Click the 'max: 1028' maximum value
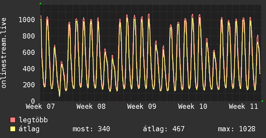Screen dimensions: 266x138 point(237,129)
